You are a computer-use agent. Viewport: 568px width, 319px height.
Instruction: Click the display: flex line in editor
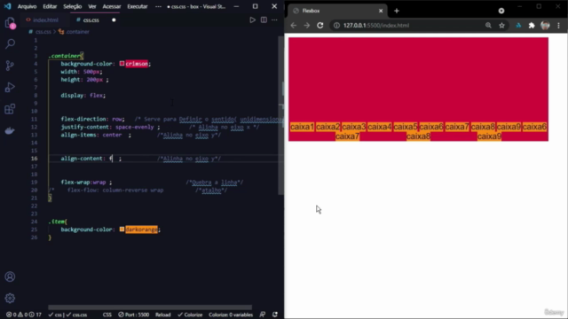[83, 96]
